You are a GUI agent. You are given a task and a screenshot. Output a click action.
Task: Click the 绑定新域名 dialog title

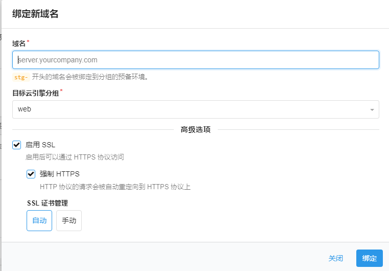point(35,14)
